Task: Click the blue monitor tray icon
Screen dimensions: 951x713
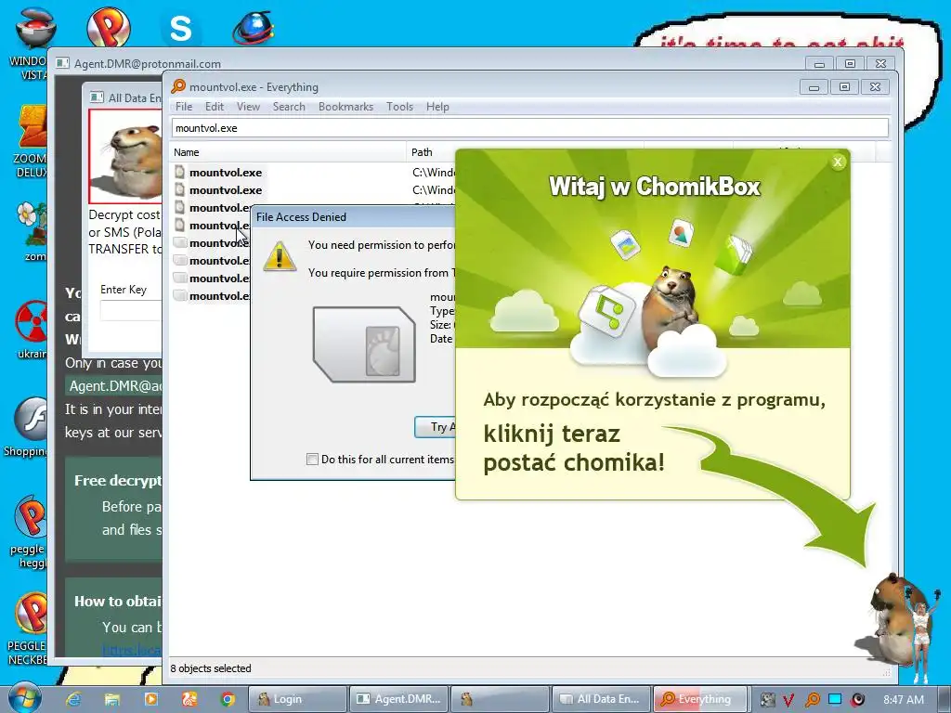Action: pos(835,699)
